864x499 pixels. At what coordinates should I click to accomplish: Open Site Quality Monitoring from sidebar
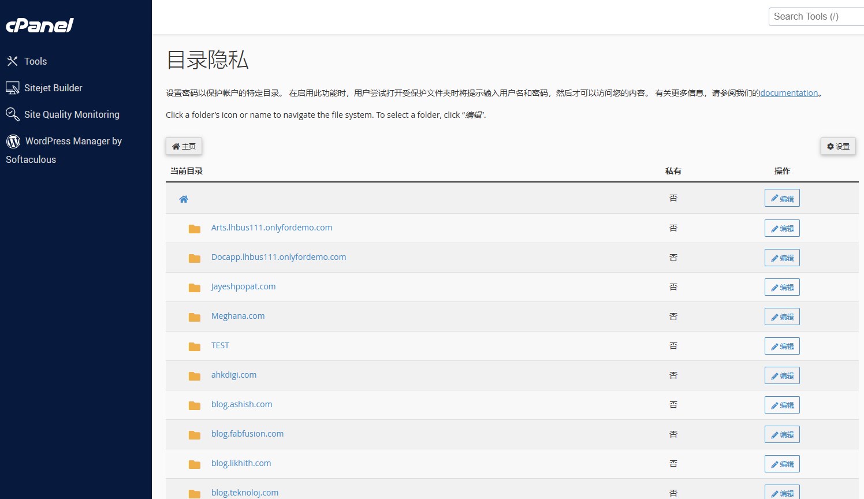click(72, 114)
